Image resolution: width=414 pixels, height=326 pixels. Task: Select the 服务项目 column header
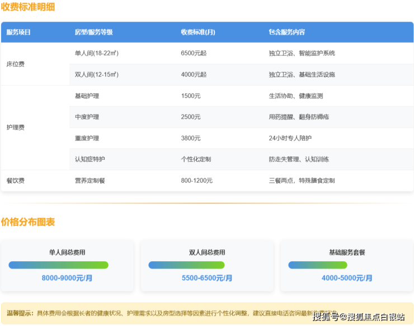[18, 32]
